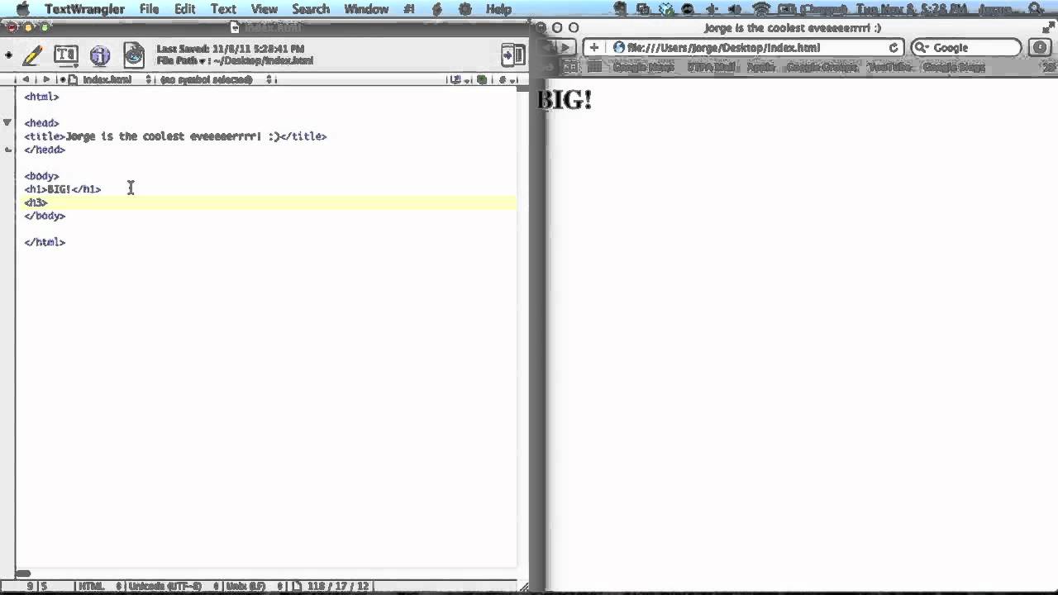Go to previous document with back arrow
The image size is (1058, 595).
pos(26,79)
